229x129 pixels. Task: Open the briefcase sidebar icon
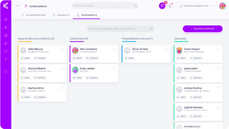tap(6, 35)
